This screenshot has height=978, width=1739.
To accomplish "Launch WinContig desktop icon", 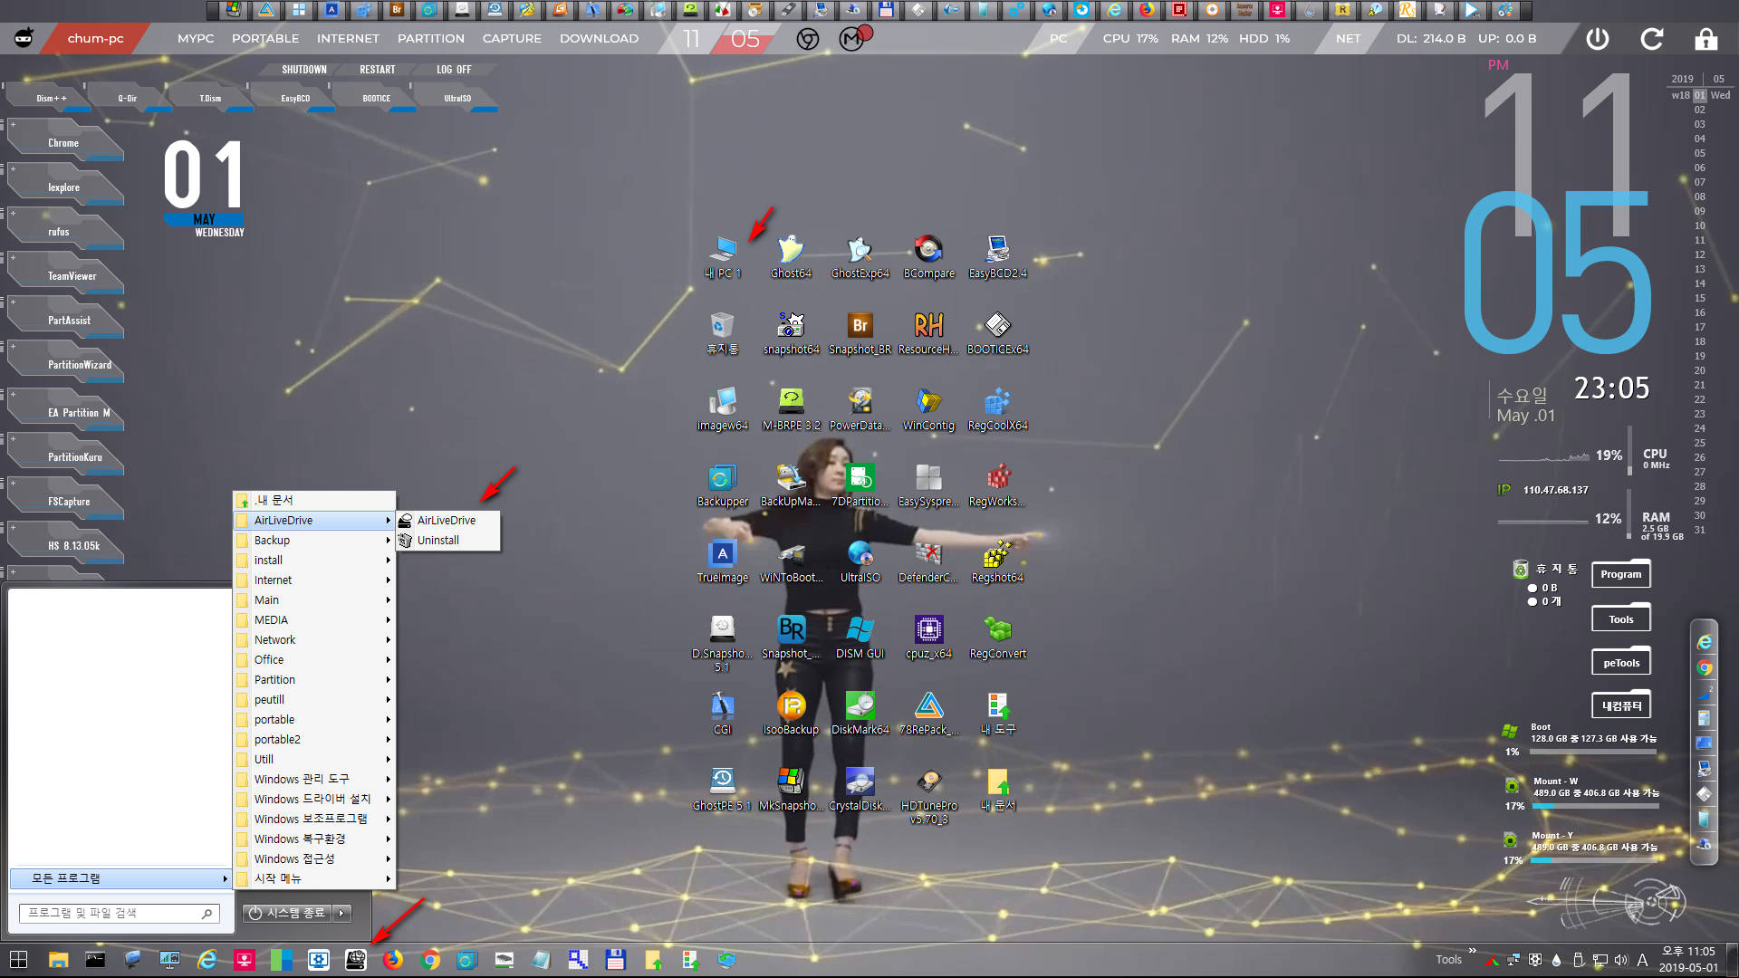I will (x=928, y=408).
